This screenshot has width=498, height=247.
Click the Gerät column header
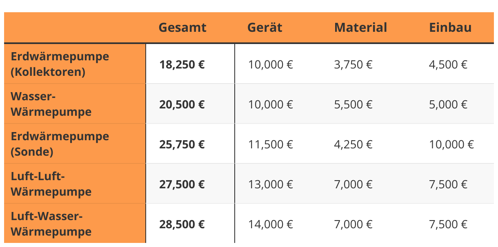pos(265,28)
